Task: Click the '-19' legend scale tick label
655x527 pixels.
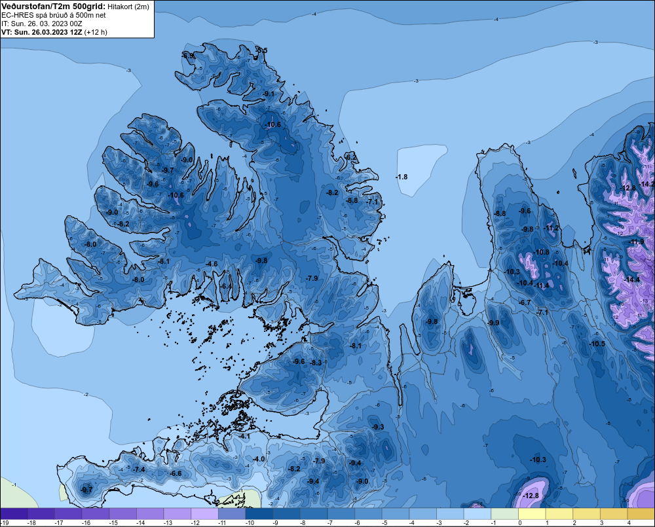Action: click(x=4, y=523)
